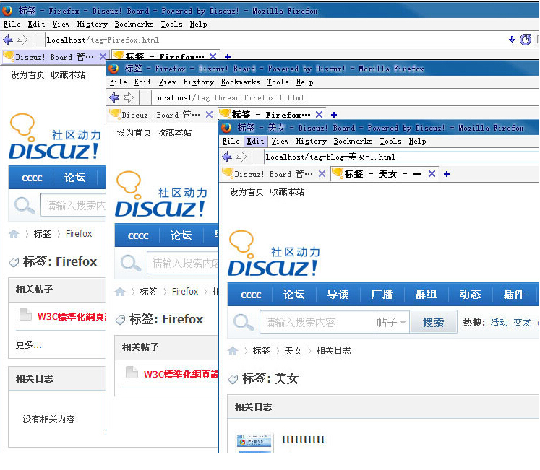
Task: Open new tab beside 标签 - 美女 tab
Action: pos(447,174)
